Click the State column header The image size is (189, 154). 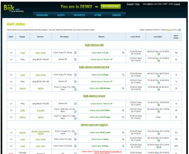pos(11,37)
